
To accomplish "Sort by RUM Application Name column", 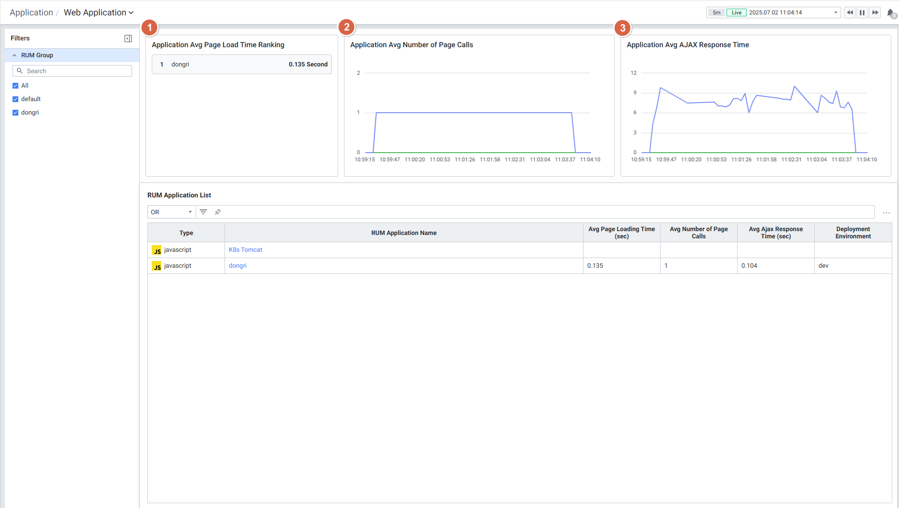I will pyautogui.click(x=404, y=233).
